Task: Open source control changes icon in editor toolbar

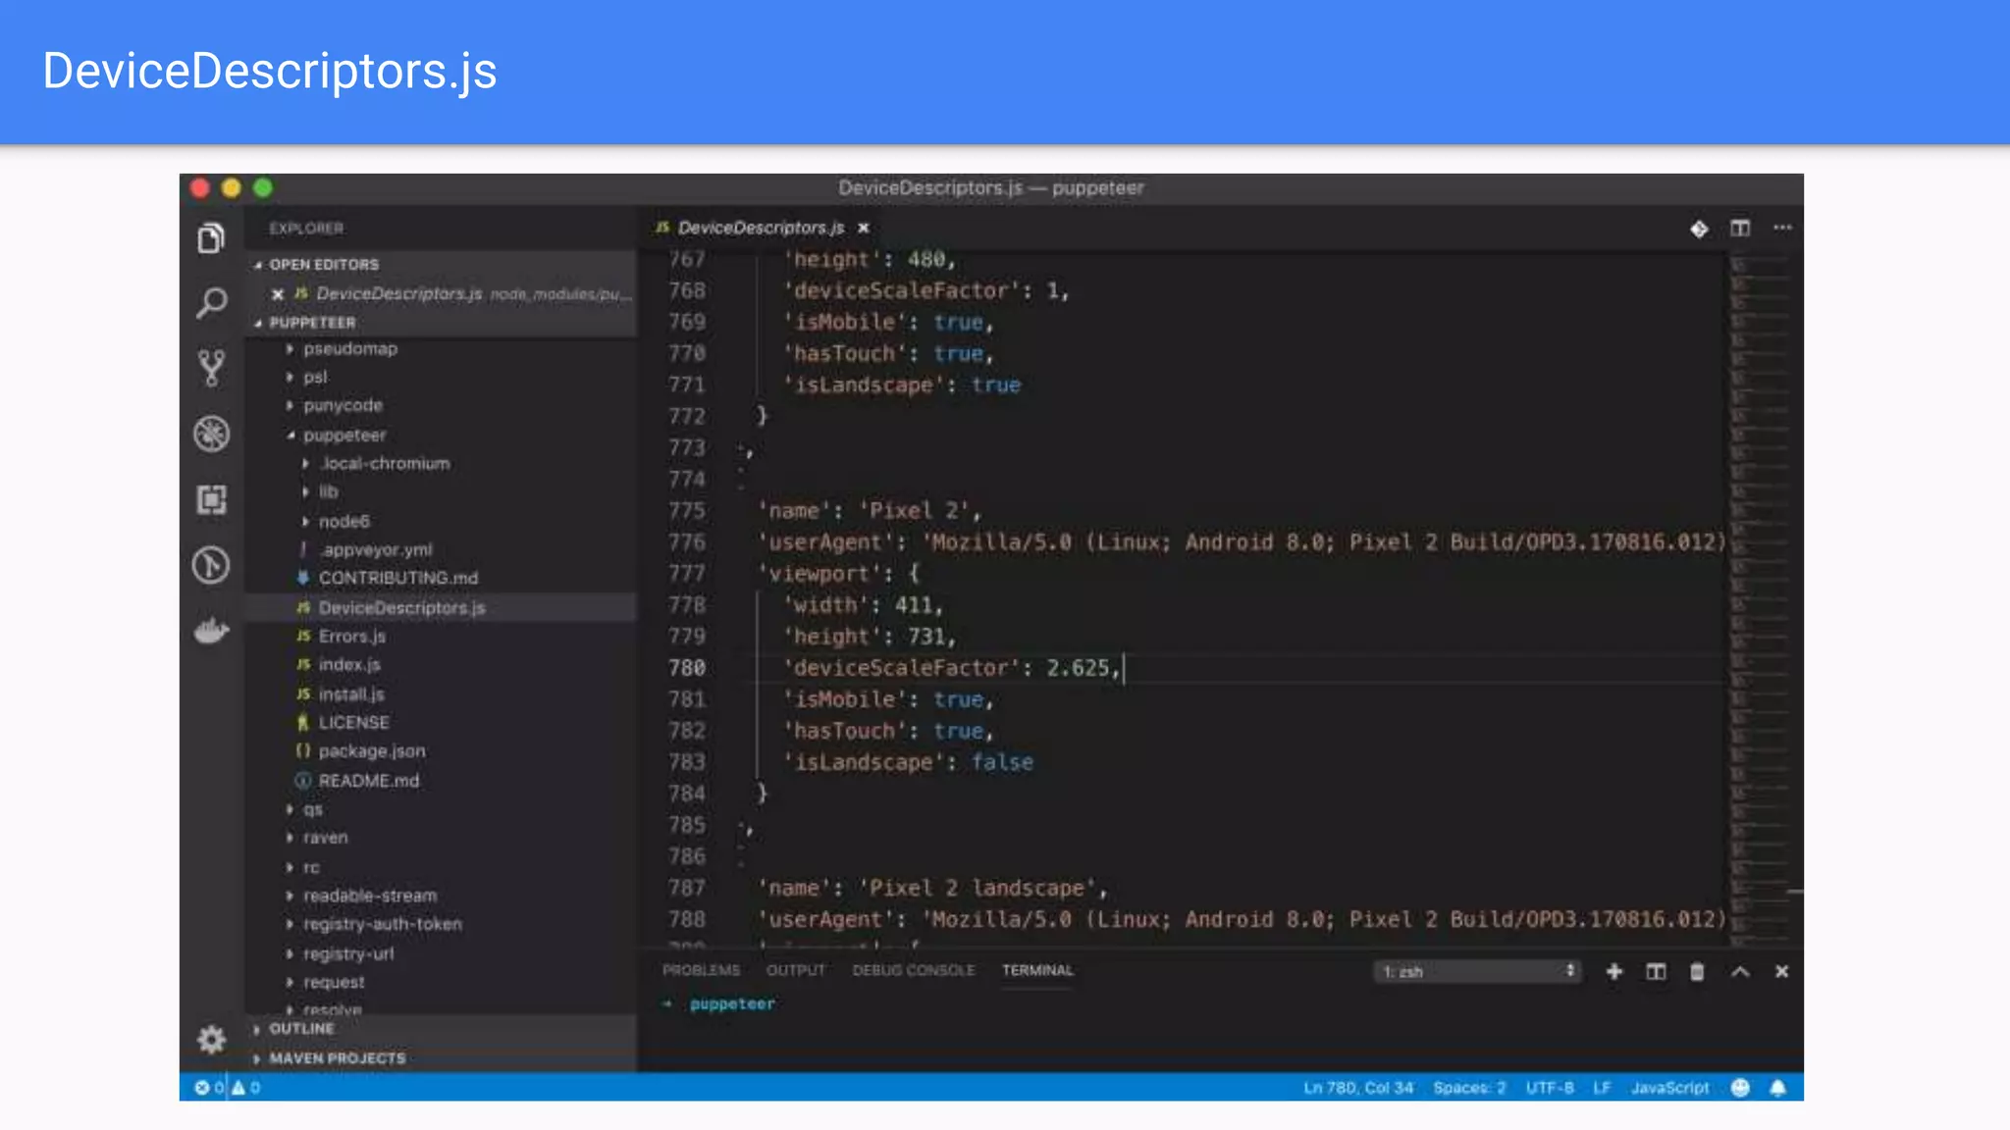Action: click(x=1699, y=229)
